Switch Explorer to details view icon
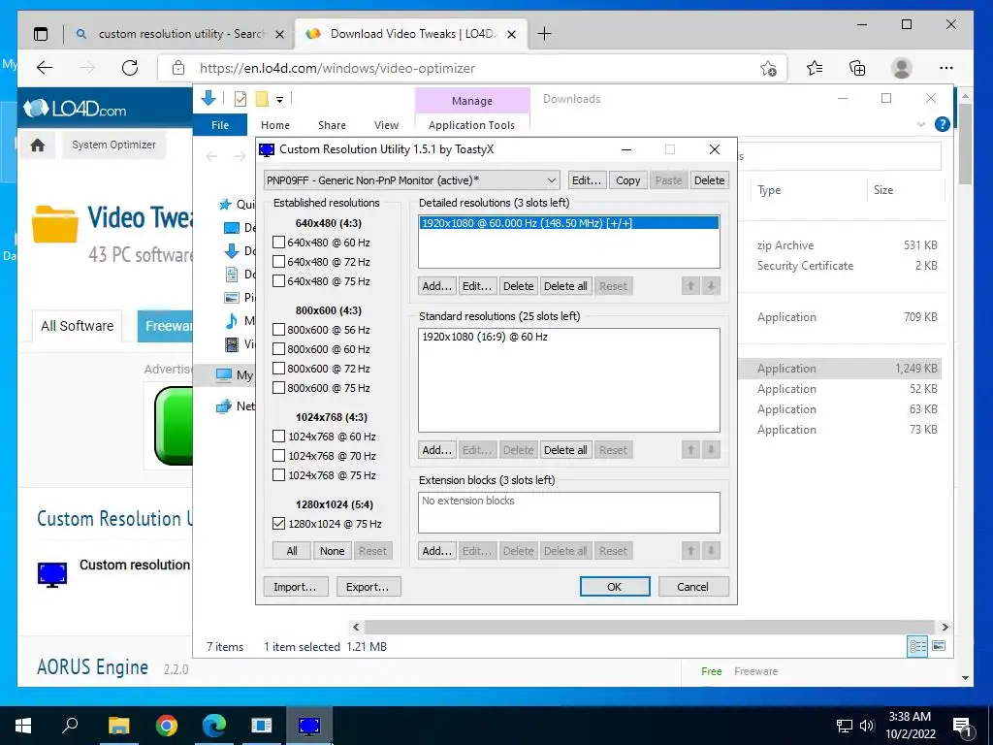This screenshot has width=993, height=745. click(917, 646)
